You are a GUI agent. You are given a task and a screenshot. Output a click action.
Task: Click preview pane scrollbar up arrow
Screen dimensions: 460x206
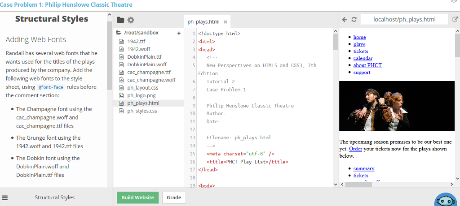click(457, 30)
